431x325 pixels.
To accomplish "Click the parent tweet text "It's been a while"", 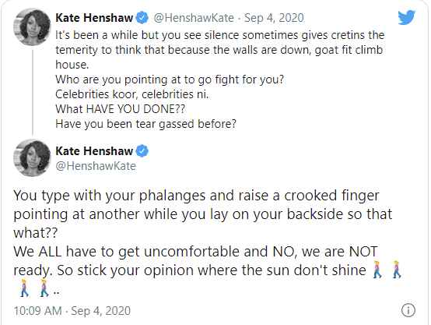I will click(x=96, y=35).
